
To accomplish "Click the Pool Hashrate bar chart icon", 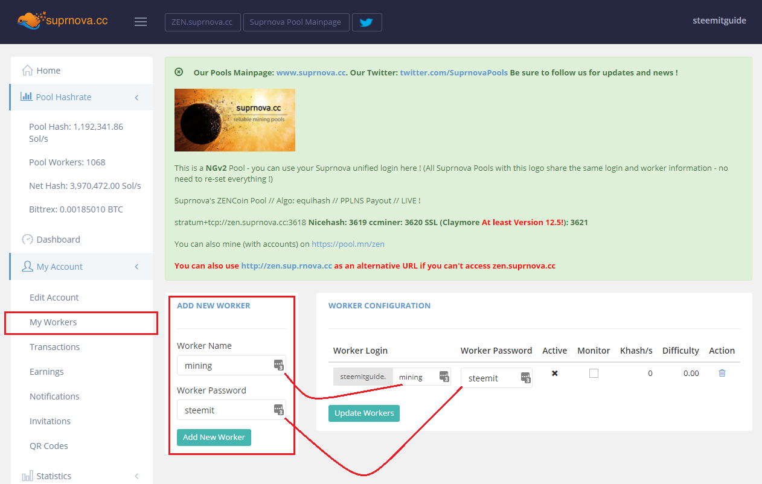I will [x=27, y=97].
